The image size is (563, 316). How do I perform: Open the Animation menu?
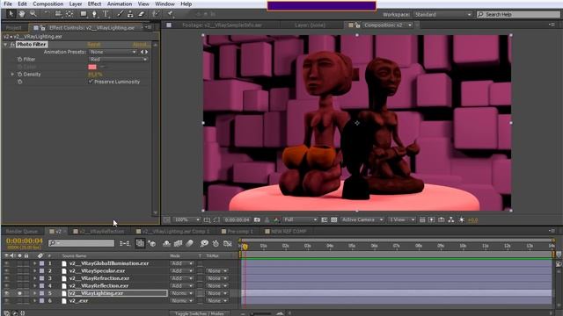pyautogui.click(x=120, y=4)
